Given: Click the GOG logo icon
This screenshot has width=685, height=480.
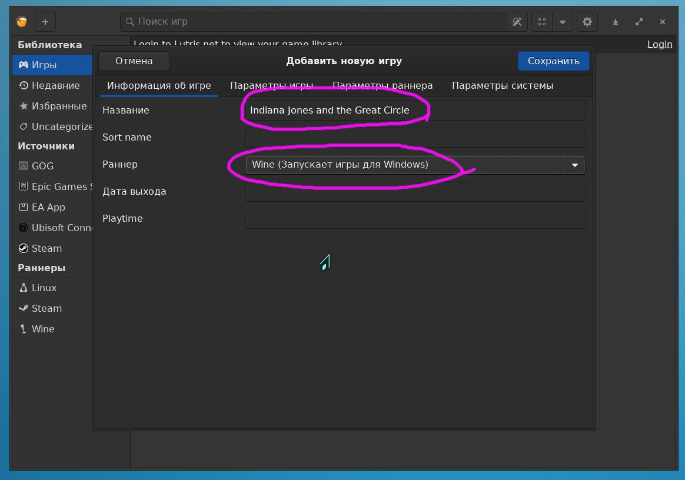Looking at the screenshot, I should pyautogui.click(x=24, y=166).
